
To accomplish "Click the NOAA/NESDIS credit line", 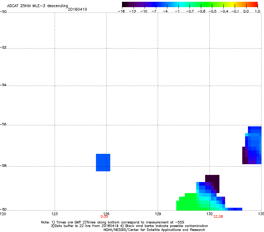I will coord(154,230).
